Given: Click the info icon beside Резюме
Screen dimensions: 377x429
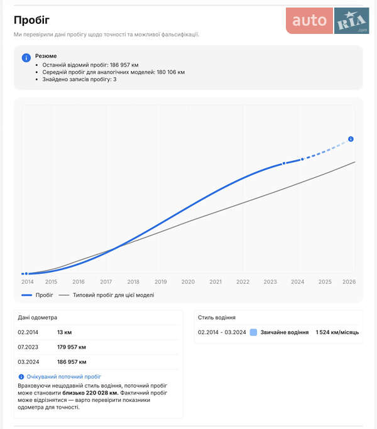Looking at the screenshot, I should (26, 57).
